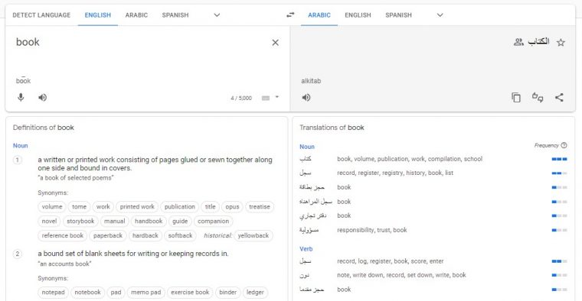
Task: Clear source text with the X icon
Action: point(275,43)
